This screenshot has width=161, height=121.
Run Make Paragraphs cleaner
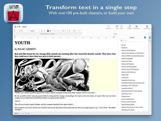click(127, 59)
